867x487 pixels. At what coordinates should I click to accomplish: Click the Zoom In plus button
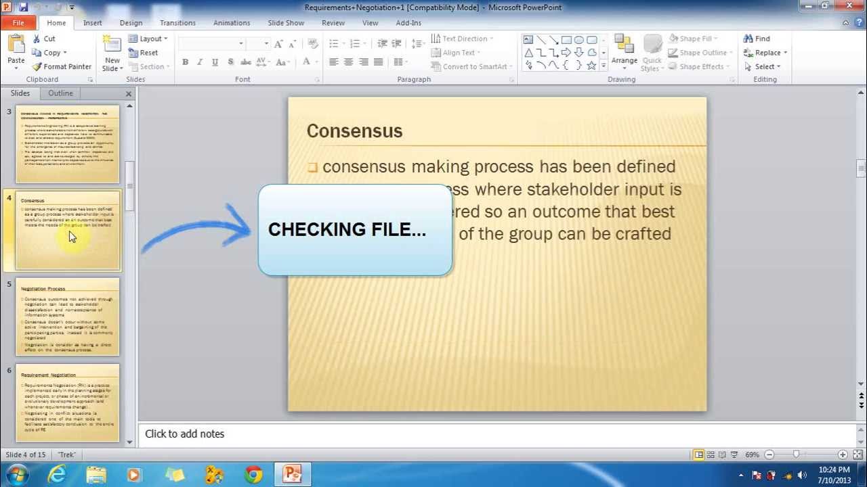pyautogui.click(x=842, y=455)
